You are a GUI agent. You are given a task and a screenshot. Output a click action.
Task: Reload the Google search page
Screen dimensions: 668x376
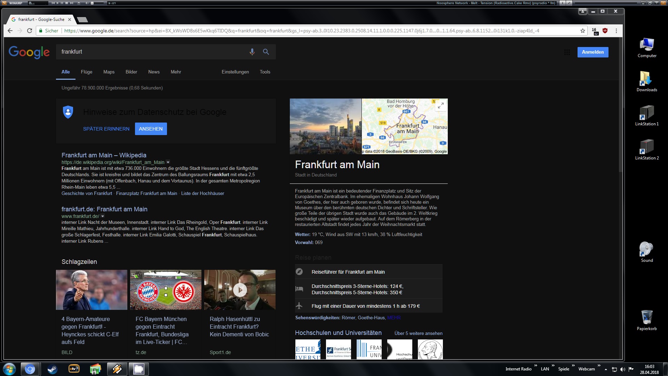point(30,31)
